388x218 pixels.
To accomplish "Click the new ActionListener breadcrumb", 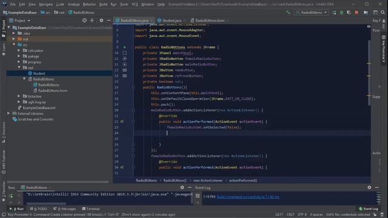I will tap(207, 180).
